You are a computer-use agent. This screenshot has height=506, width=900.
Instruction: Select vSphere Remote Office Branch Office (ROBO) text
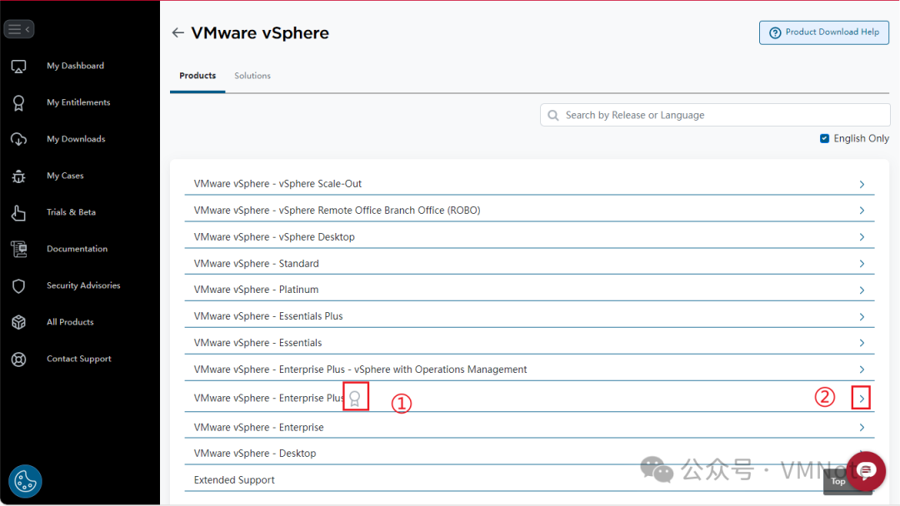pyautogui.click(x=379, y=211)
